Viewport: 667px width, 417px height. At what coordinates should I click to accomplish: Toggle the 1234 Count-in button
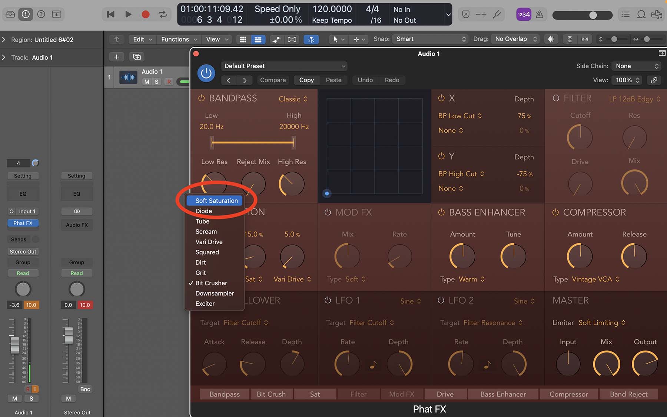[x=524, y=14]
